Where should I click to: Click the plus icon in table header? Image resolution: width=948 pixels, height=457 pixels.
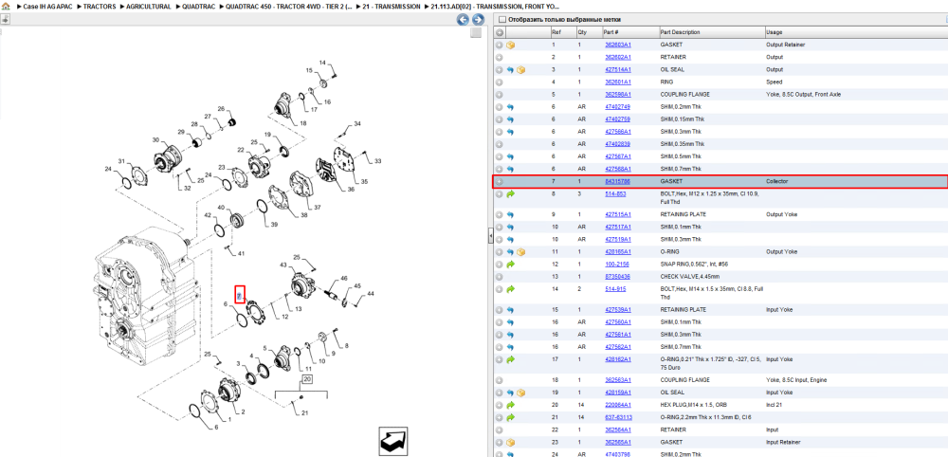tap(500, 32)
